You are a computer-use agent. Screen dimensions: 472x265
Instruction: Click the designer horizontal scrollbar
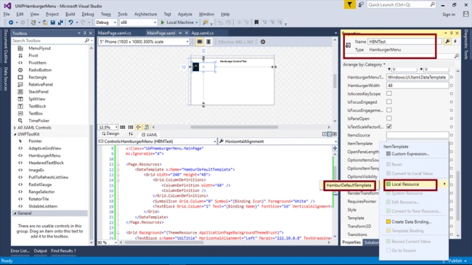(x=235, y=127)
